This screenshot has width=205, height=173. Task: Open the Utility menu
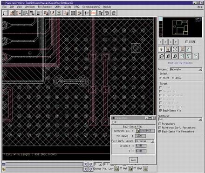click(x=58, y=7)
